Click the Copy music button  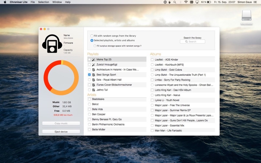pyautogui.click(x=61, y=123)
